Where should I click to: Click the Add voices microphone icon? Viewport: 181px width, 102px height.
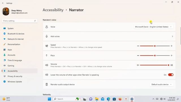47,36
